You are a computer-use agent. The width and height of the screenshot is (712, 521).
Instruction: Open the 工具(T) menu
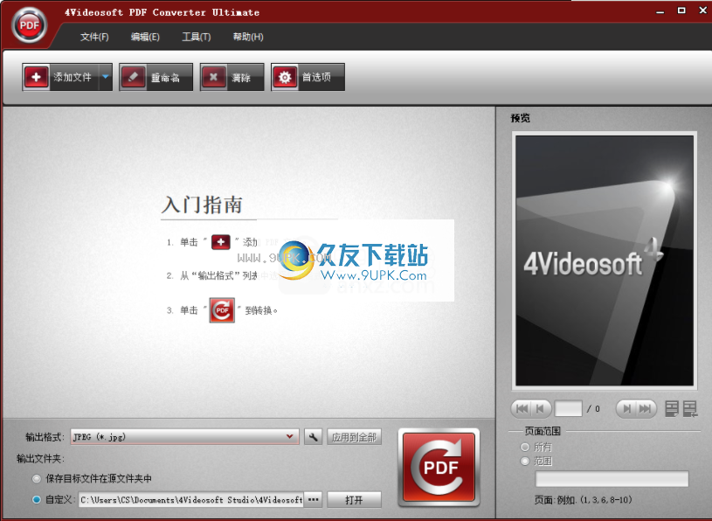point(197,37)
